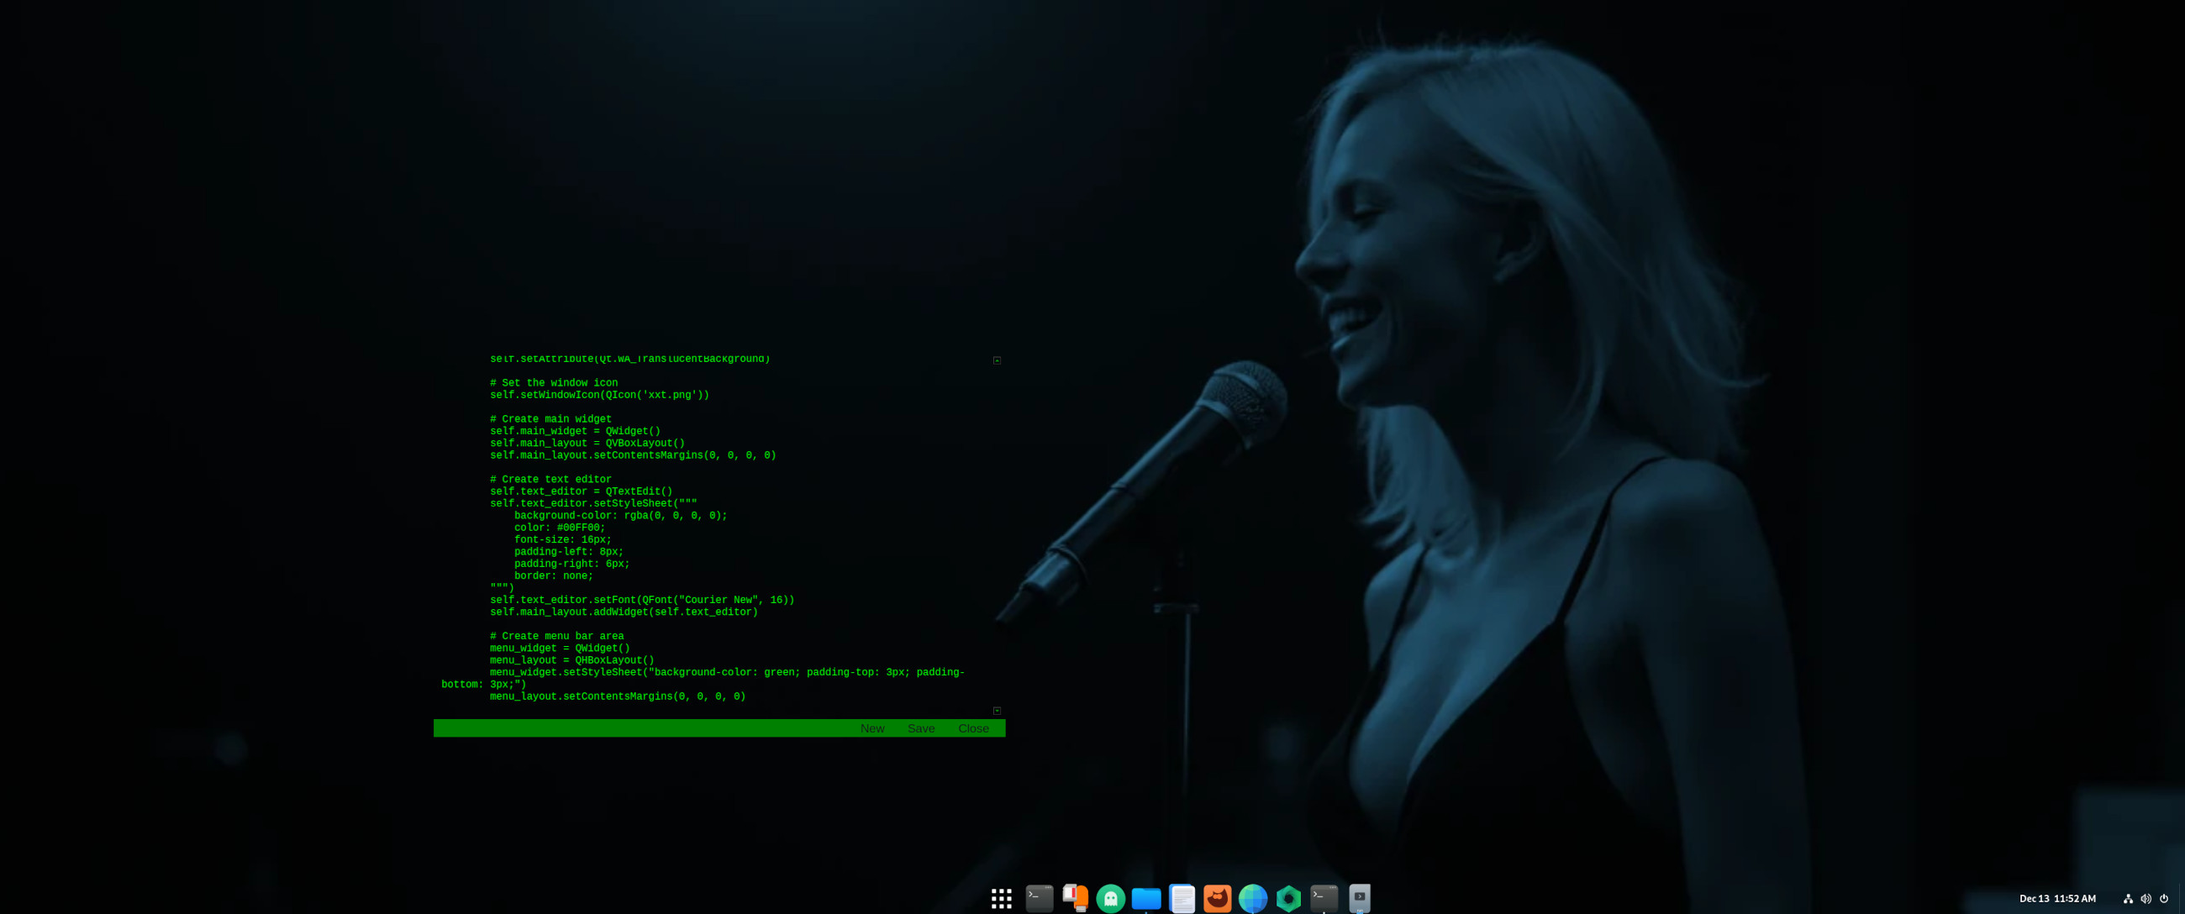Launch the green hexagon app
This screenshot has height=914, width=2185.
(x=1288, y=898)
